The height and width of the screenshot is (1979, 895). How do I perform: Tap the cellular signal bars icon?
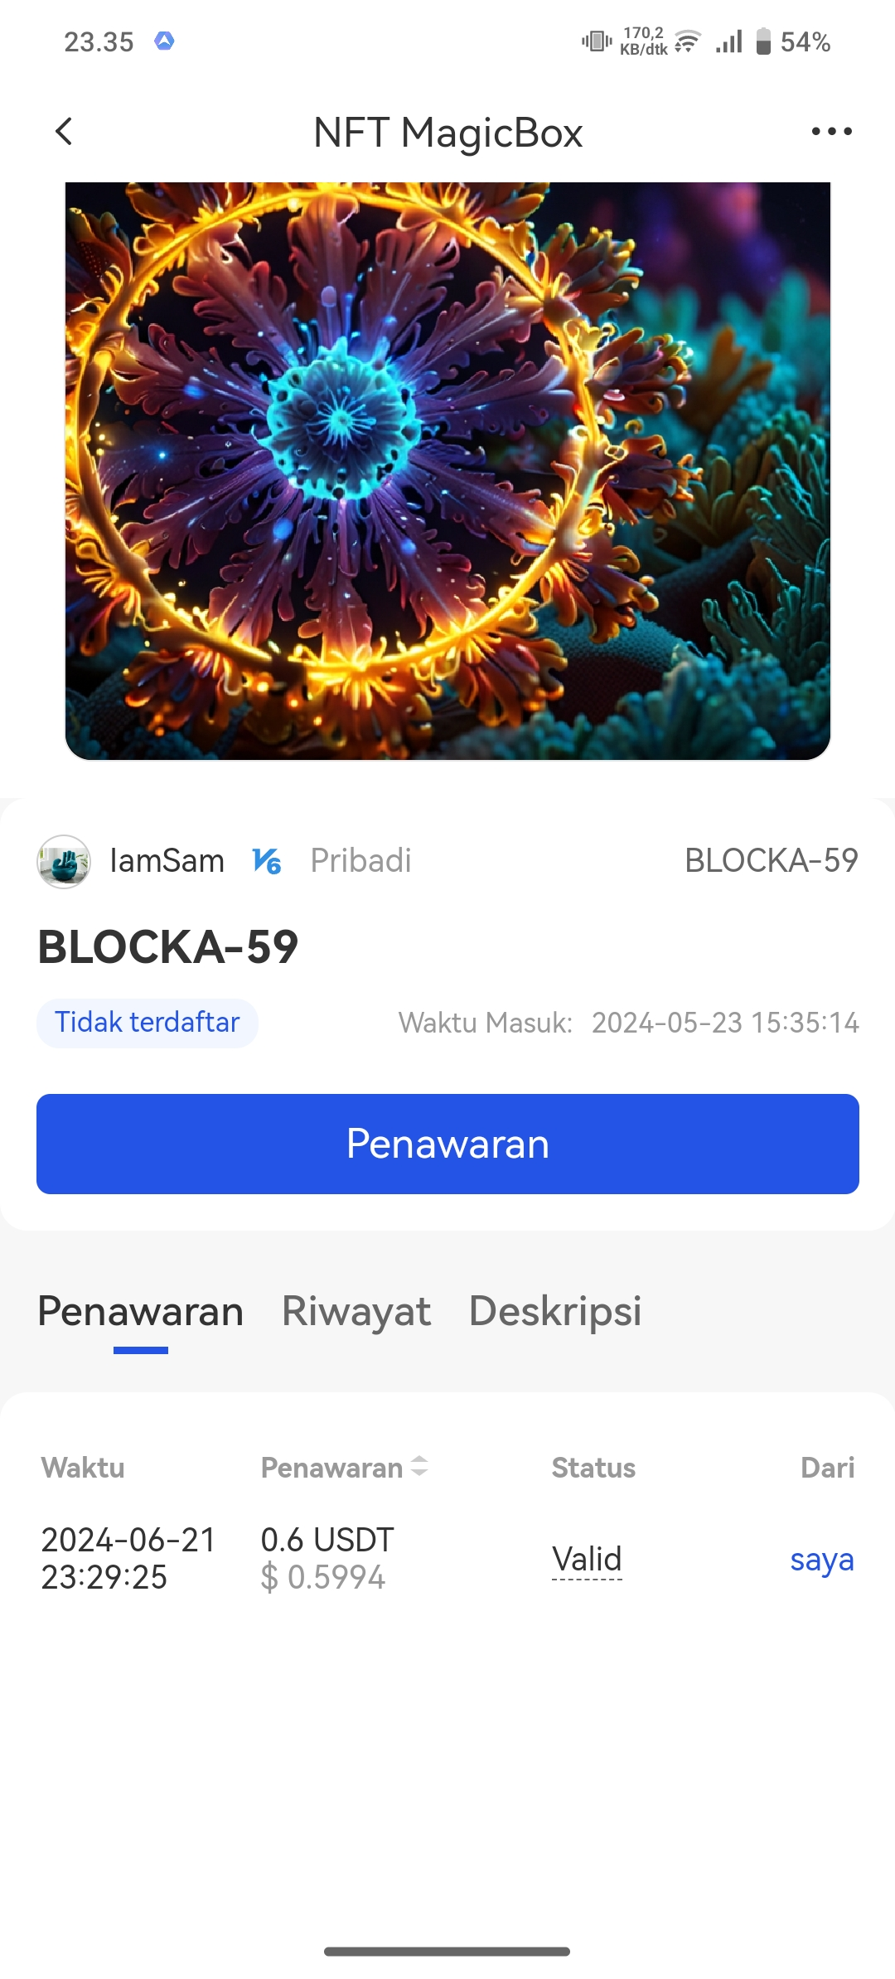729,41
